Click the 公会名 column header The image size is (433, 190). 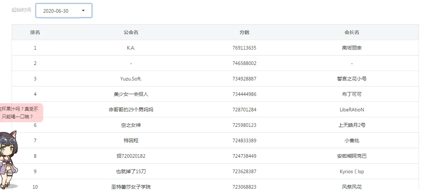131,32
